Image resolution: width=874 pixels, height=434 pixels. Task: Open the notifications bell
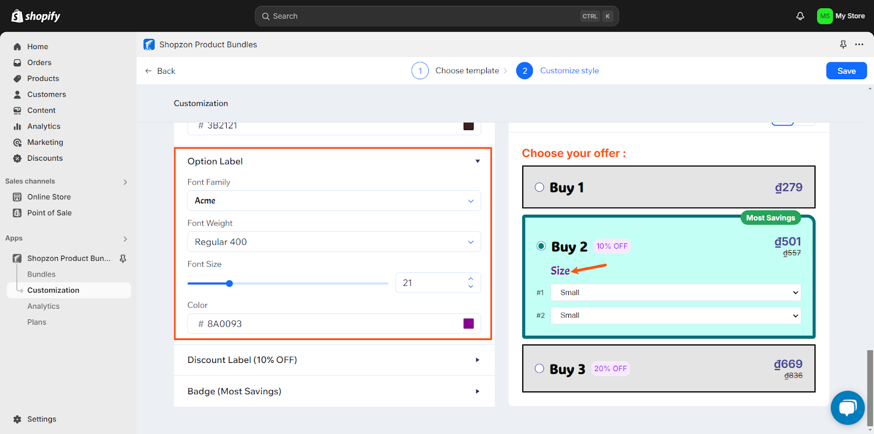pos(800,16)
